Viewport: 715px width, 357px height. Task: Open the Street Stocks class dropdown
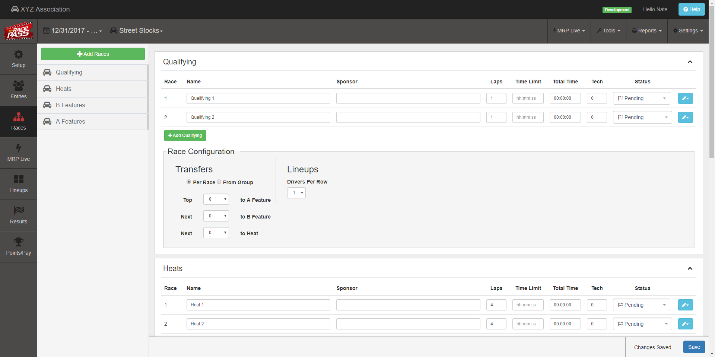(136, 31)
